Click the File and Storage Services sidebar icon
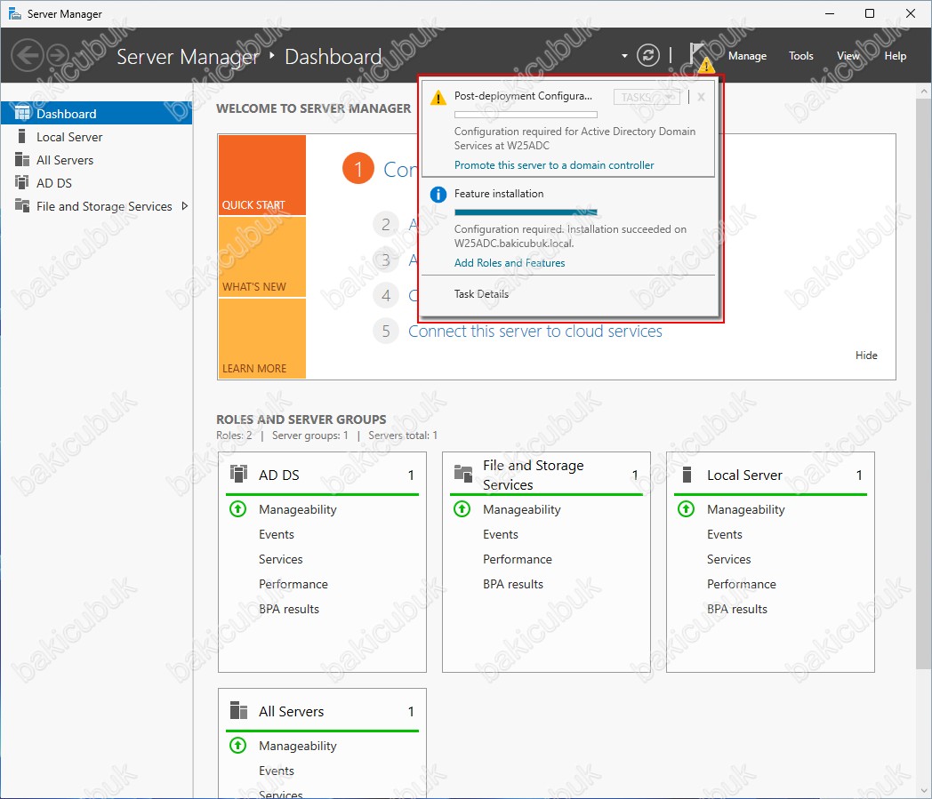Viewport: 932px width, 799px height. pos(22,205)
